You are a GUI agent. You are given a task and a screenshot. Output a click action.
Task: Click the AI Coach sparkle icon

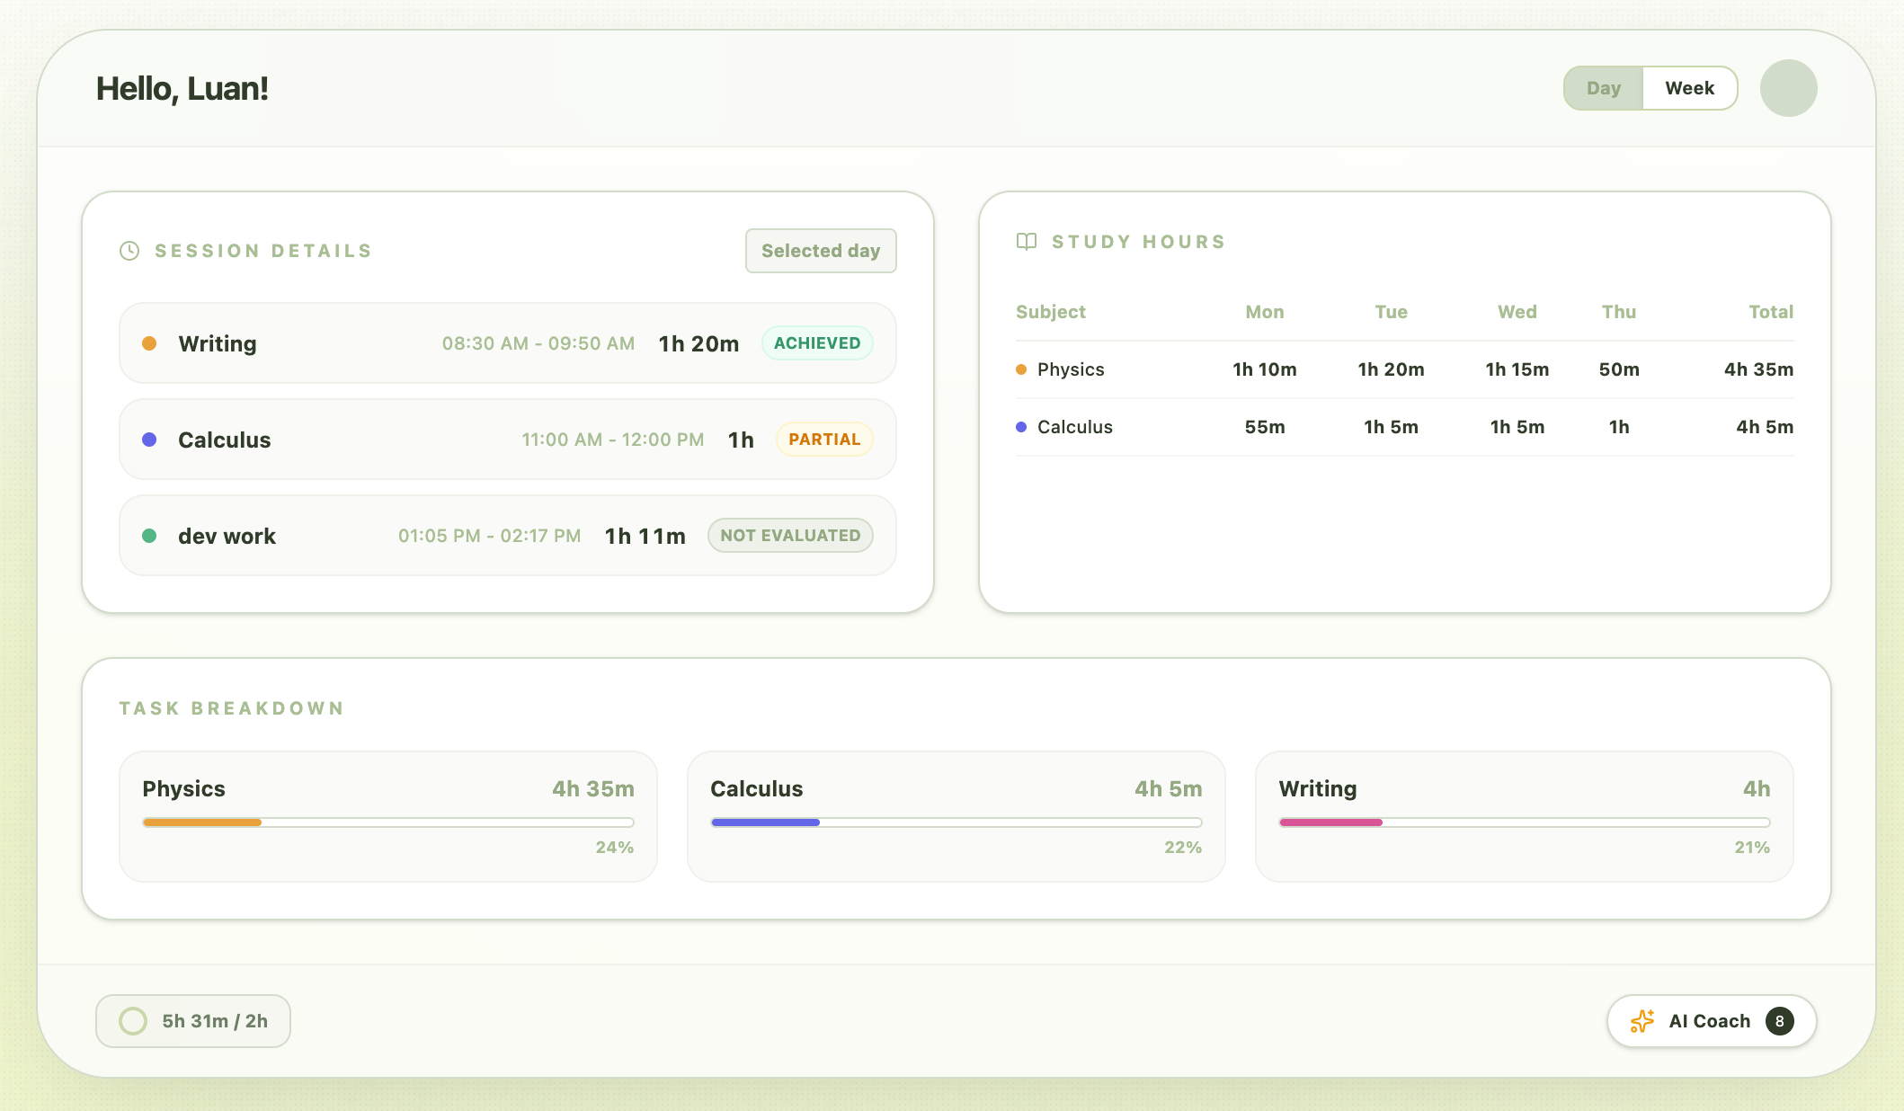1642,1021
